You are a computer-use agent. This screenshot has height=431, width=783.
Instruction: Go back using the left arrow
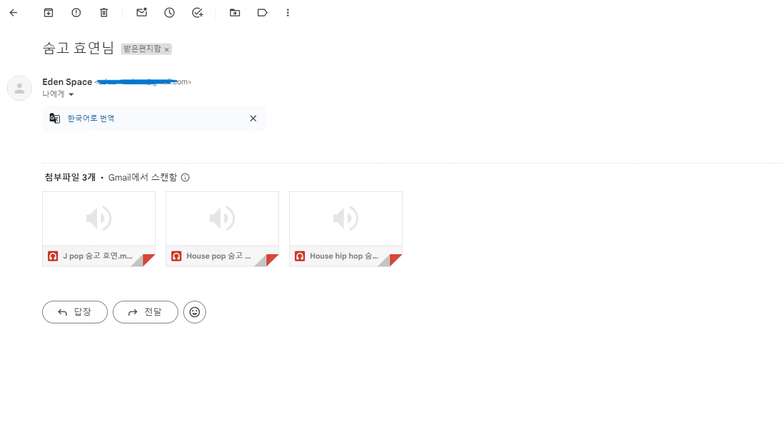point(13,13)
